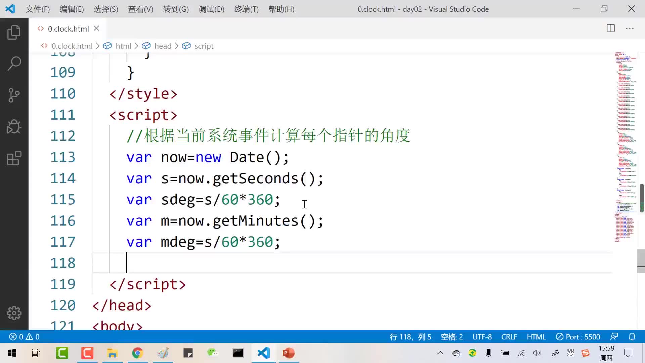
Task: Open the Source Control view
Action: point(14,95)
